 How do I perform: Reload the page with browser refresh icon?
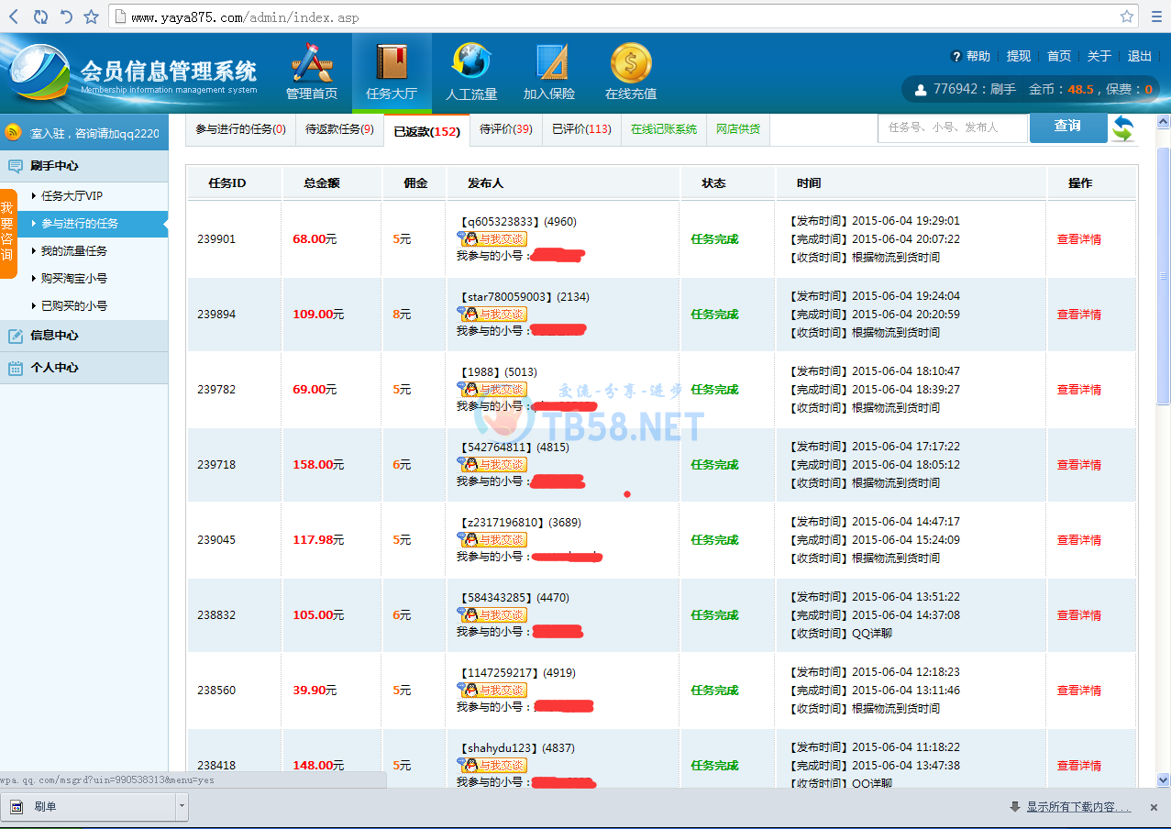tap(40, 17)
